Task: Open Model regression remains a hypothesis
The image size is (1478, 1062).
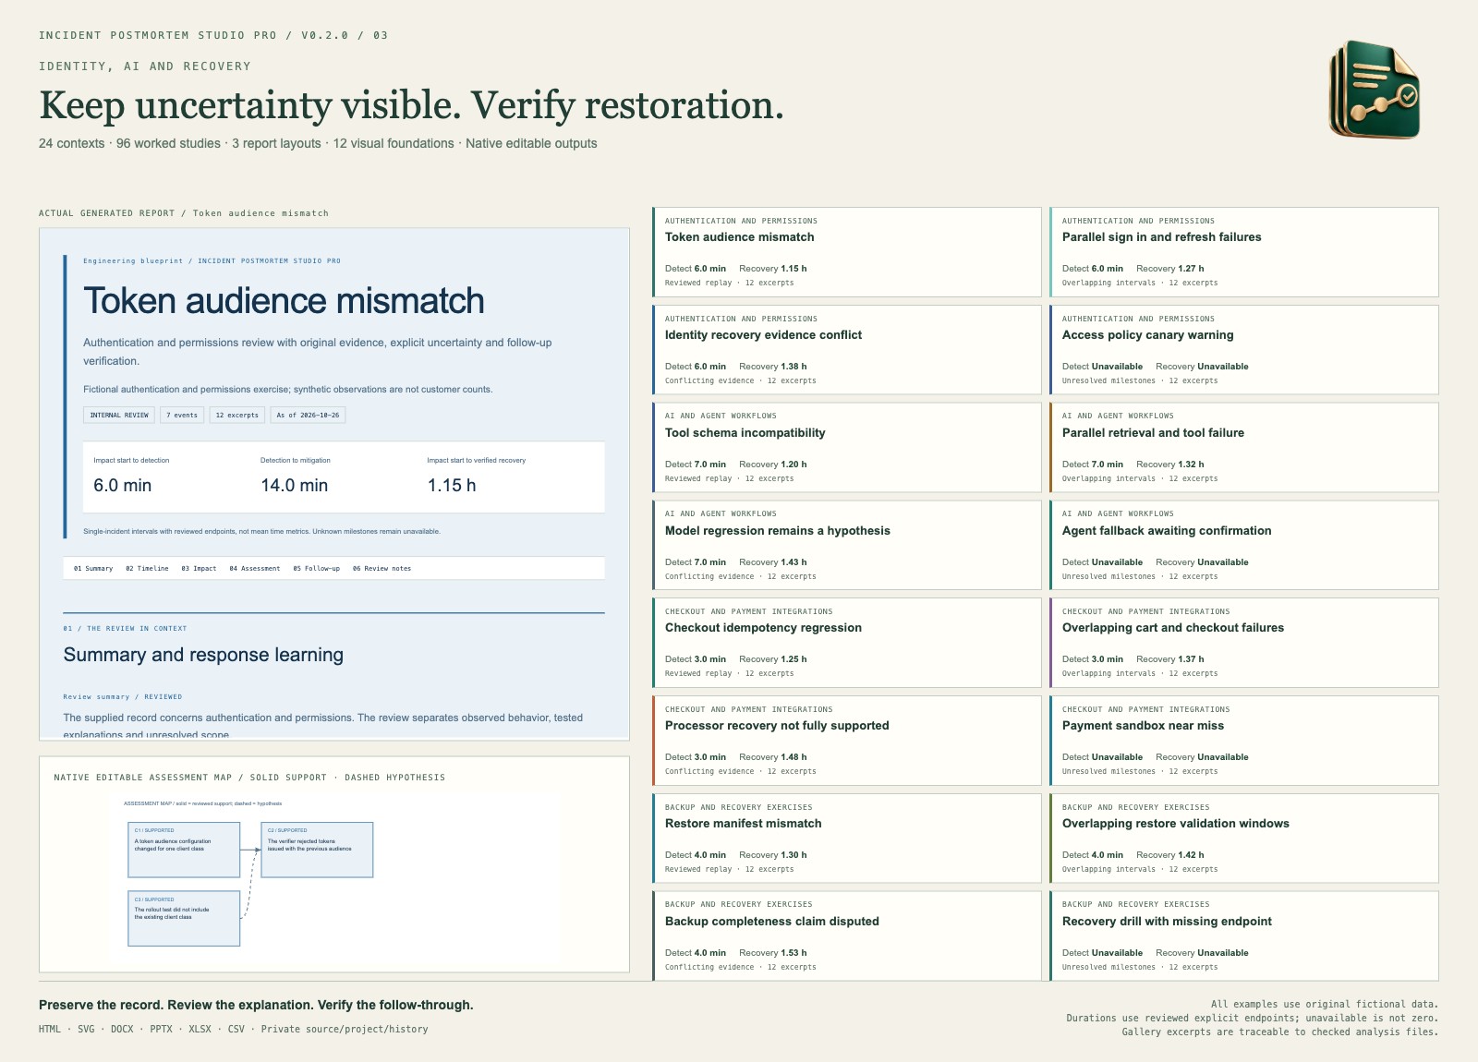Action: click(846, 545)
